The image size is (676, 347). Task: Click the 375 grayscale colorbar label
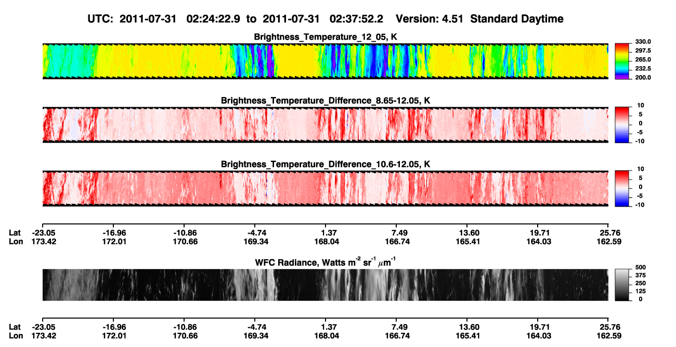[640, 275]
